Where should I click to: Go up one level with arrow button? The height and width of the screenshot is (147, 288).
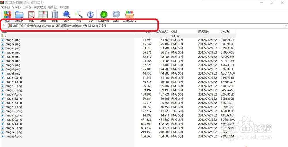coord(4,26)
